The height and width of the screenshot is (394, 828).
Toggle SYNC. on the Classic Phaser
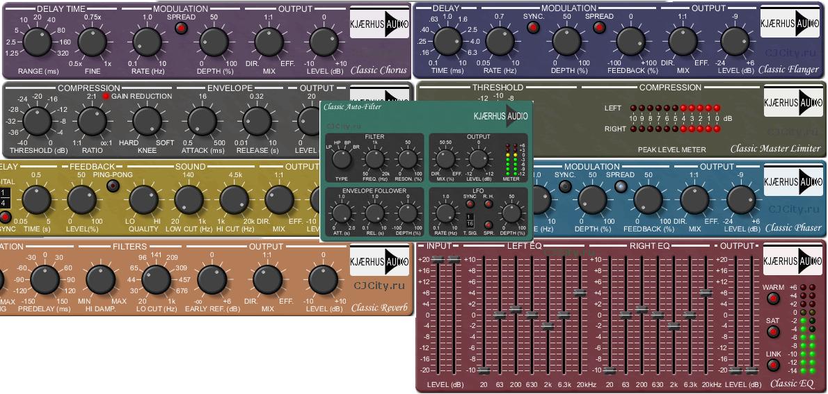coord(565,186)
